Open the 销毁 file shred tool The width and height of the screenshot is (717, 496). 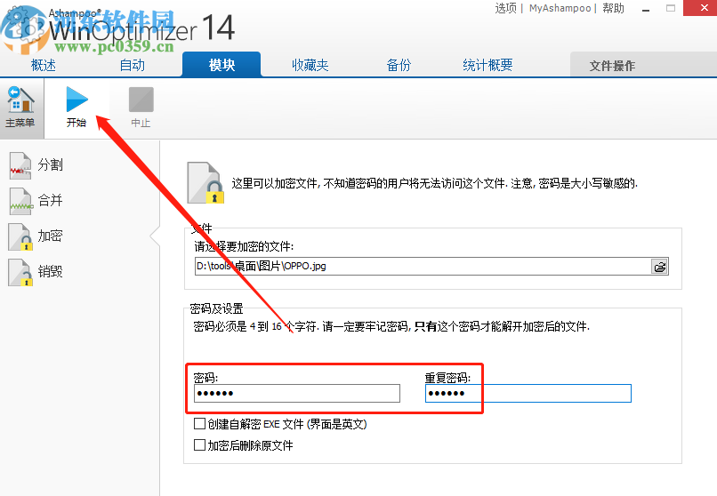coord(36,272)
